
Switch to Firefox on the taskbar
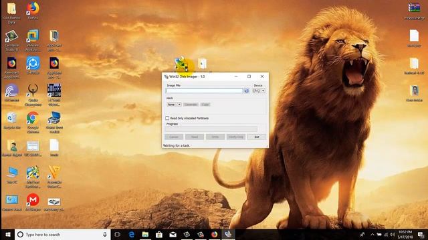click(x=214, y=234)
